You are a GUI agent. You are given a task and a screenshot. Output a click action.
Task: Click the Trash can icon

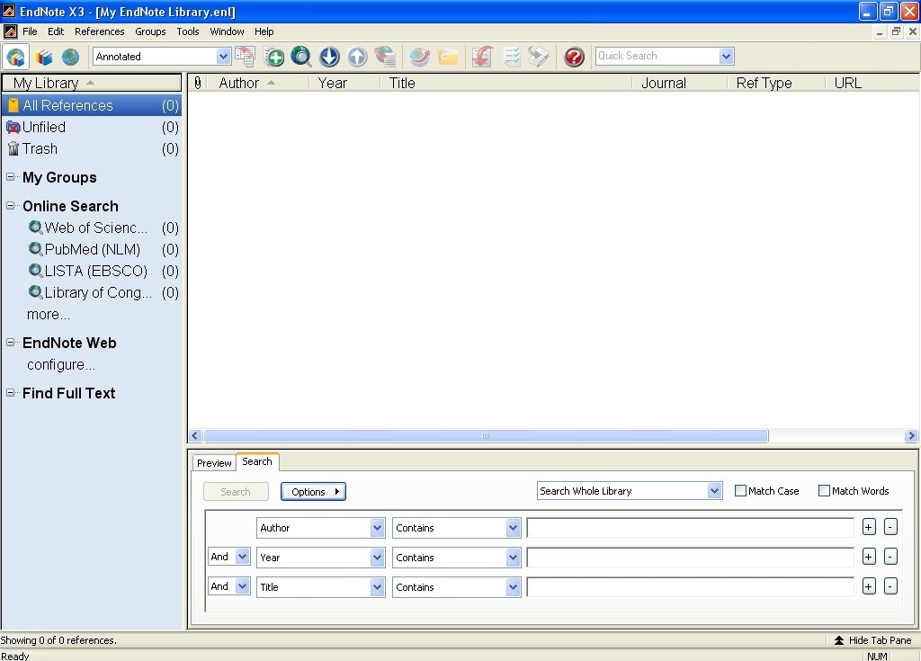click(x=13, y=148)
